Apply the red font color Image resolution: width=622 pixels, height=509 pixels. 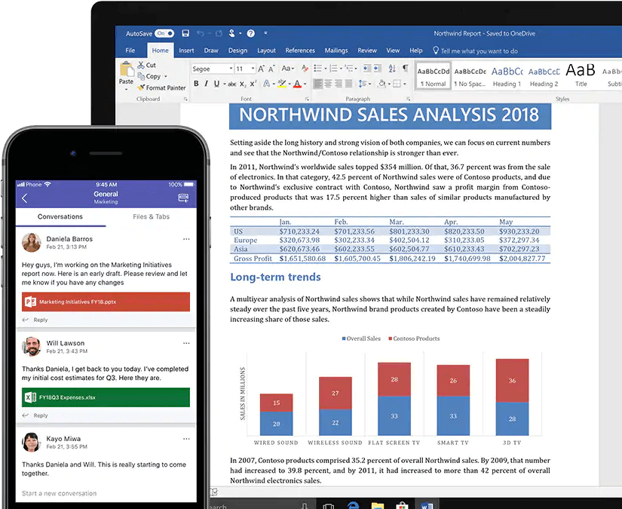(x=297, y=84)
